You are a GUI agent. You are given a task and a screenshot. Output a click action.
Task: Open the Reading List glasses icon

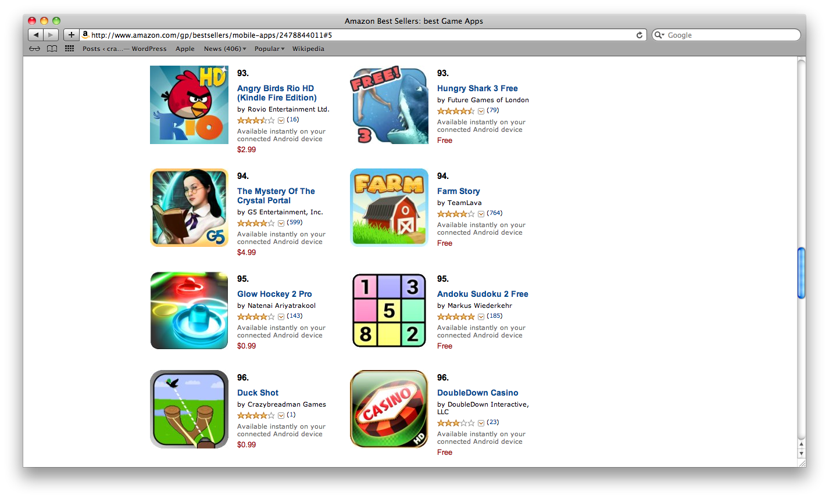[35, 49]
